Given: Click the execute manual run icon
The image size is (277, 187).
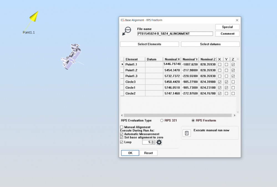Looking at the screenshot, I should [187, 133].
